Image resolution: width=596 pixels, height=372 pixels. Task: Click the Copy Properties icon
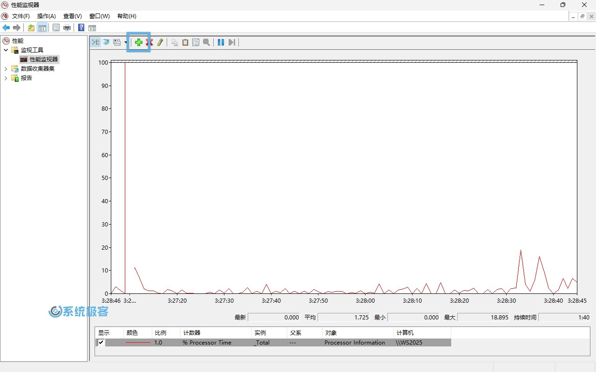pyautogui.click(x=175, y=42)
